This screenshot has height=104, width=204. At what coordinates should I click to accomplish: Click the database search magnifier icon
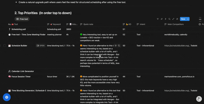169,19
